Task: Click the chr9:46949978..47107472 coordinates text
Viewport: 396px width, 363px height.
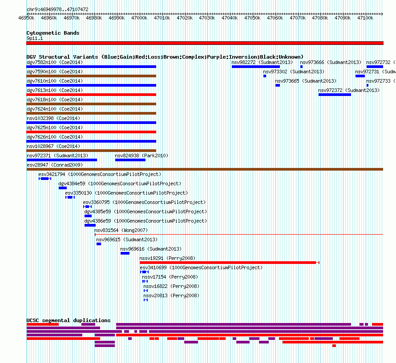Action: [57, 9]
